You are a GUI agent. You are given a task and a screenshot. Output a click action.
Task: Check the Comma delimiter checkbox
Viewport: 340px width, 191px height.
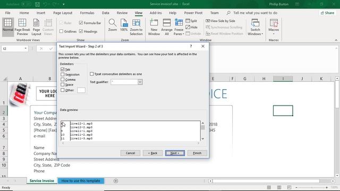tap(63, 80)
